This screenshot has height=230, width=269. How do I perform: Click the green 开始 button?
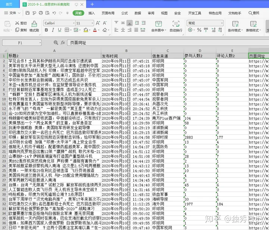click(x=78, y=13)
